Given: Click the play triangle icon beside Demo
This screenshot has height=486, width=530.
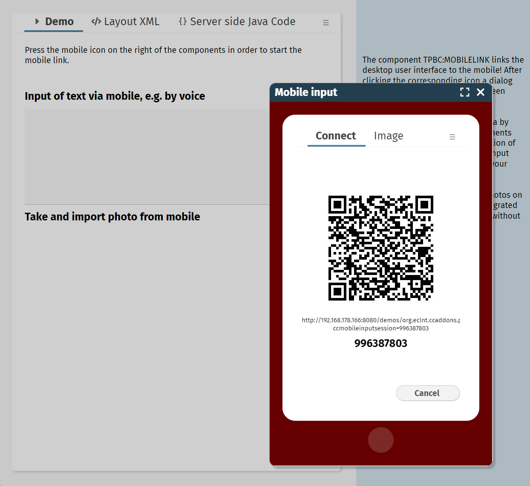Looking at the screenshot, I should (37, 21).
